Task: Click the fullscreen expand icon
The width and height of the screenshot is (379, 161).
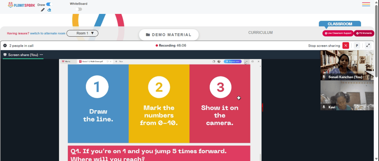Action: pos(368,45)
